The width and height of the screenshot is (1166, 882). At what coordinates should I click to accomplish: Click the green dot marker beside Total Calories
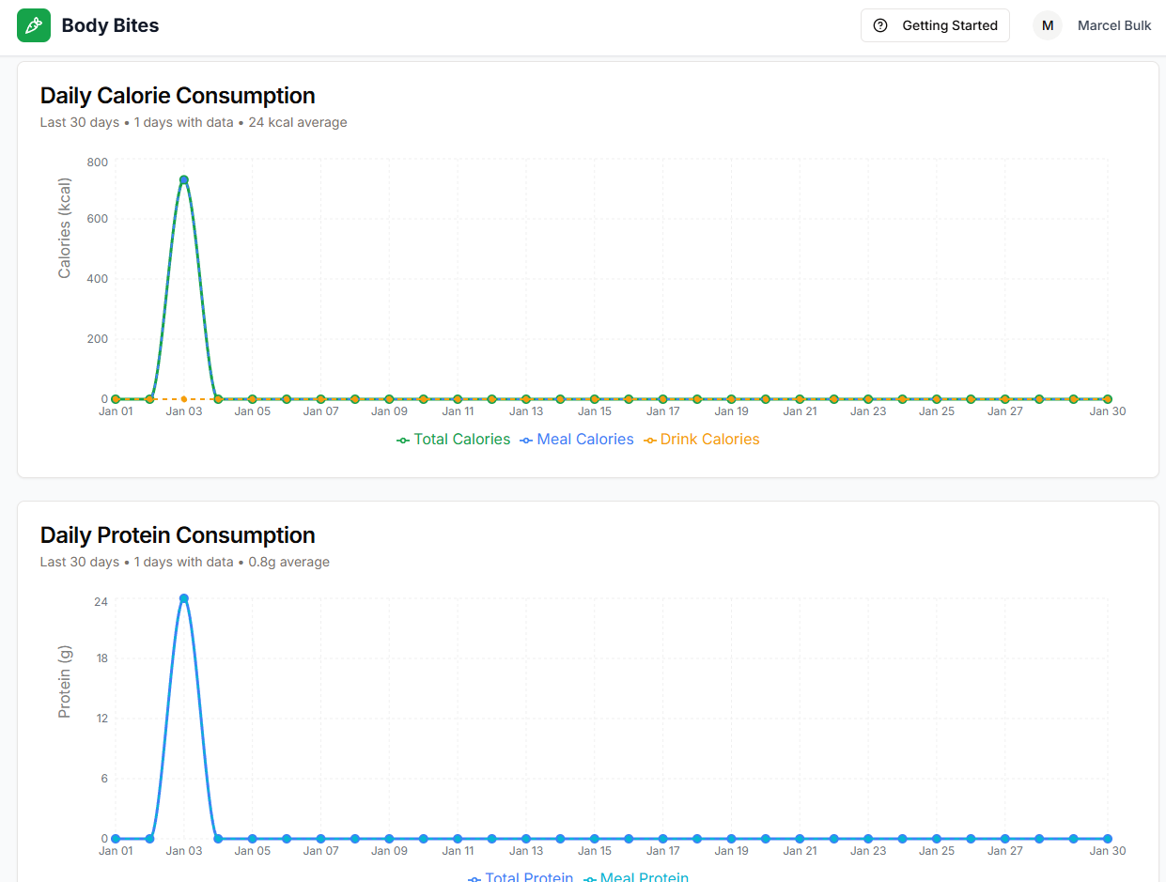coord(402,439)
